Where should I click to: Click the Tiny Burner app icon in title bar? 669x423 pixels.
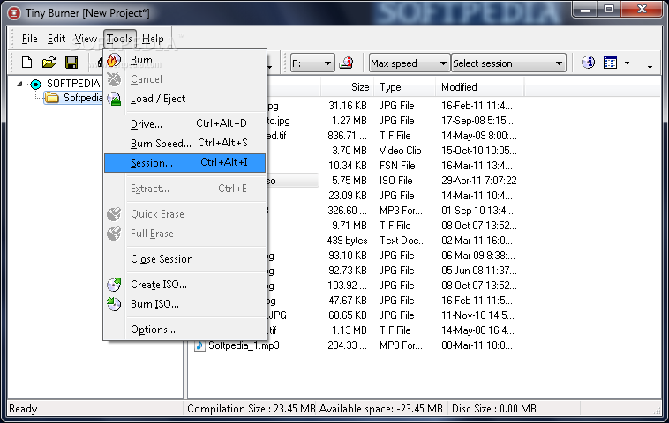[x=13, y=13]
